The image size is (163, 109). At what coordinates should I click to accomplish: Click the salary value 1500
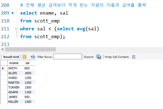click(28, 87)
